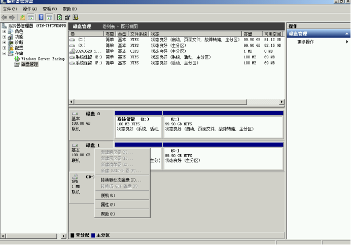Click the blue Help question-mark toolbar icon
351x245 pixels.
click(41, 17)
